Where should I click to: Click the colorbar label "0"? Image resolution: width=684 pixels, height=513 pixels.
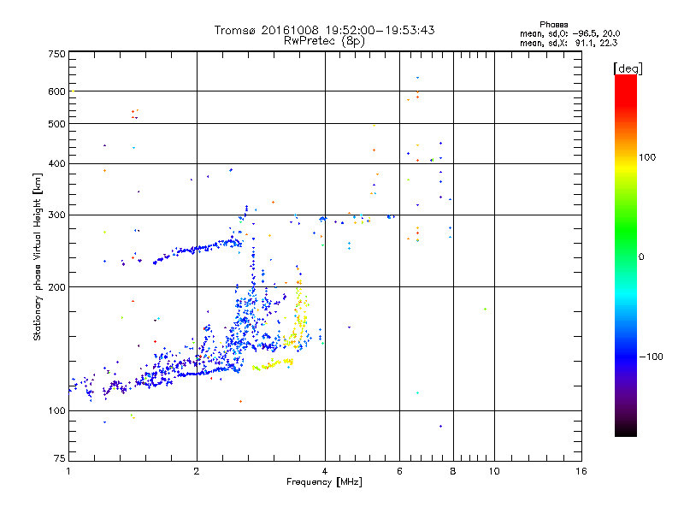[x=641, y=257]
